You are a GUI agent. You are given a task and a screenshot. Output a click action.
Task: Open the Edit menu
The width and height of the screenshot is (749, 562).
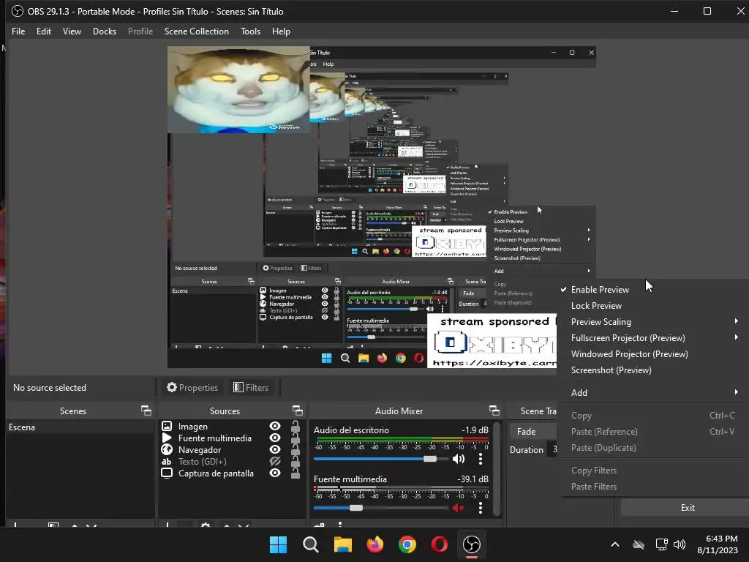43,31
